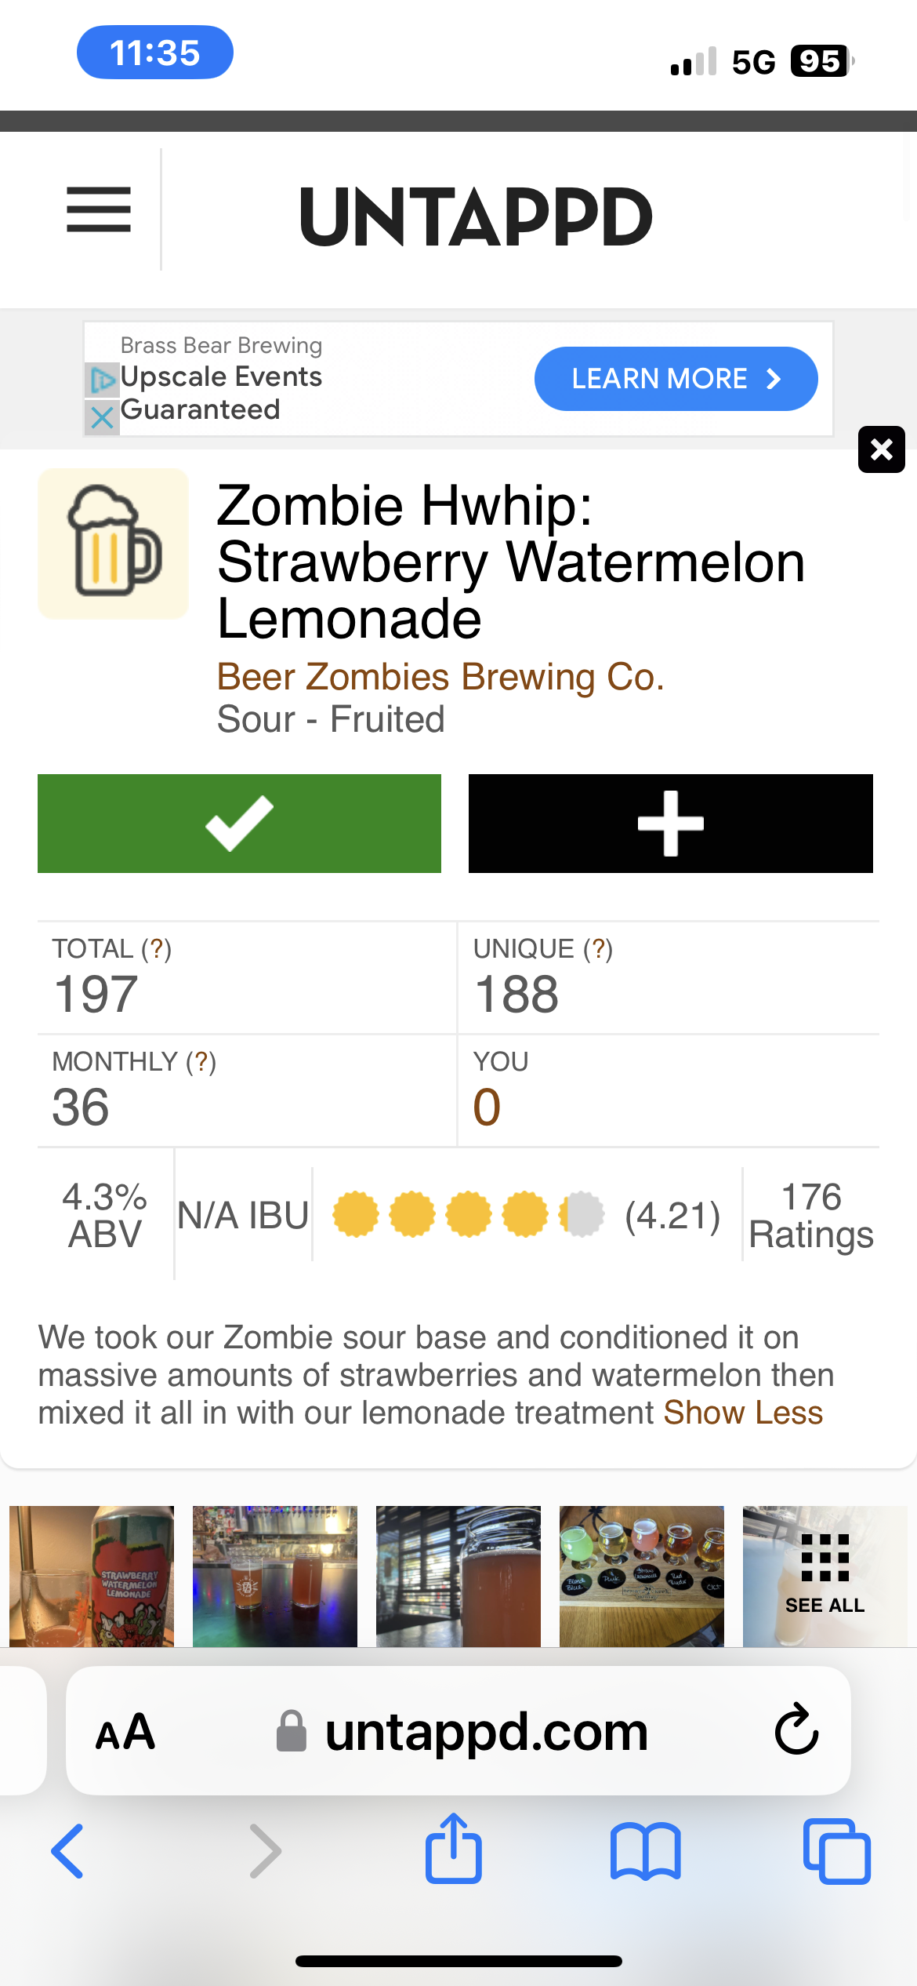Show open tabs in Safari
The height and width of the screenshot is (1986, 917).
click(x=836, y=1851)
